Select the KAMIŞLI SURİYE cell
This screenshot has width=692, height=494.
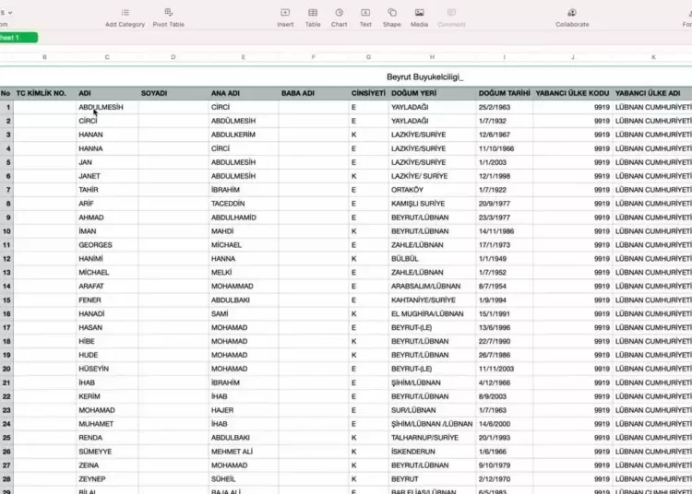[432, 203]
